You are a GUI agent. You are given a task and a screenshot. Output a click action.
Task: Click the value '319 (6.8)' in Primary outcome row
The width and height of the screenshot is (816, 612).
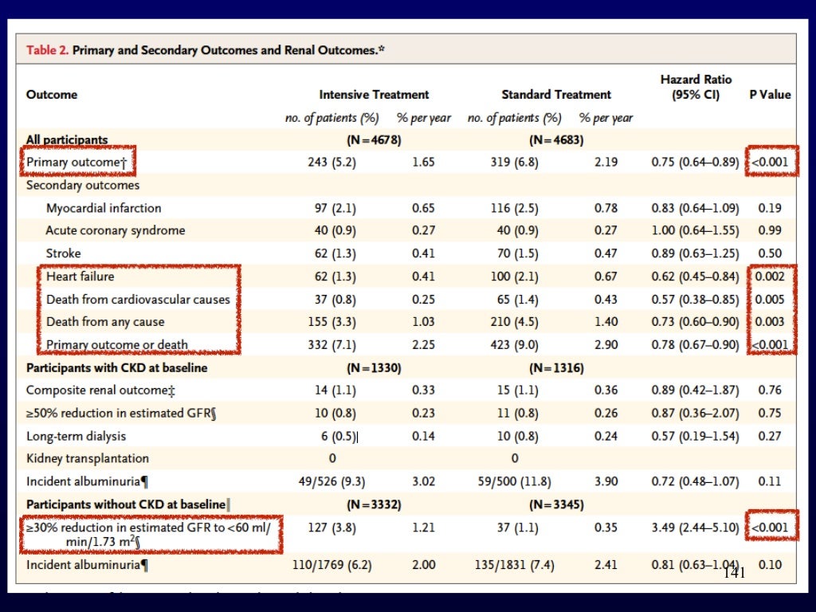click(x=514, y=163)
